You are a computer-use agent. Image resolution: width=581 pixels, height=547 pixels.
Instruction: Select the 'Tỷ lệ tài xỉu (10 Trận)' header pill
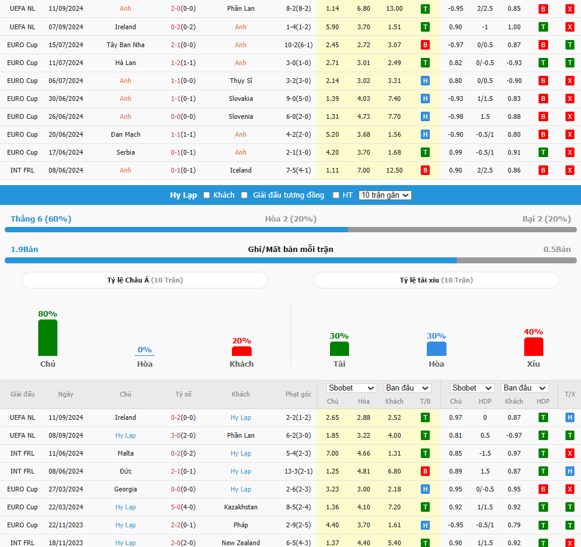436,280
